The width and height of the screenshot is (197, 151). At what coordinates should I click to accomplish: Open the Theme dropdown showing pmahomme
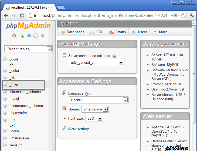pyautogui.click(x=95, y=109)
